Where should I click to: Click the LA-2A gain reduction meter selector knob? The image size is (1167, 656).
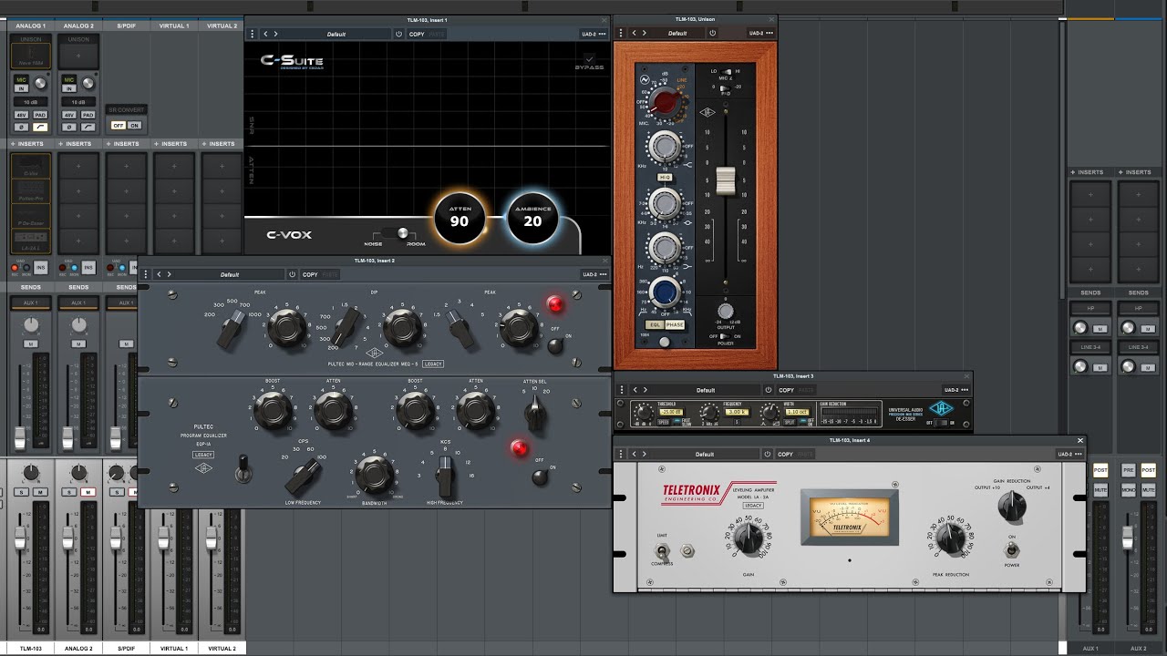1012,507
